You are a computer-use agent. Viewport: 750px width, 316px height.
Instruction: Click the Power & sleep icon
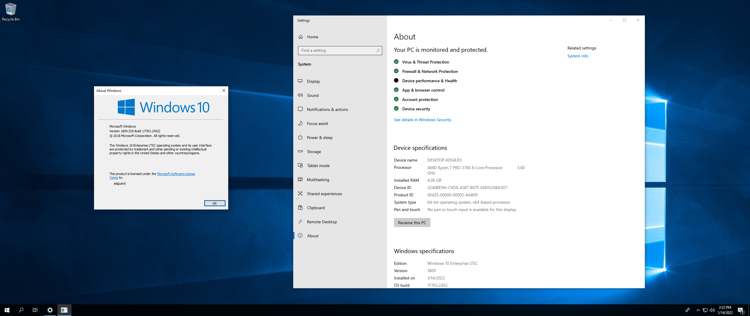[300, 137]
